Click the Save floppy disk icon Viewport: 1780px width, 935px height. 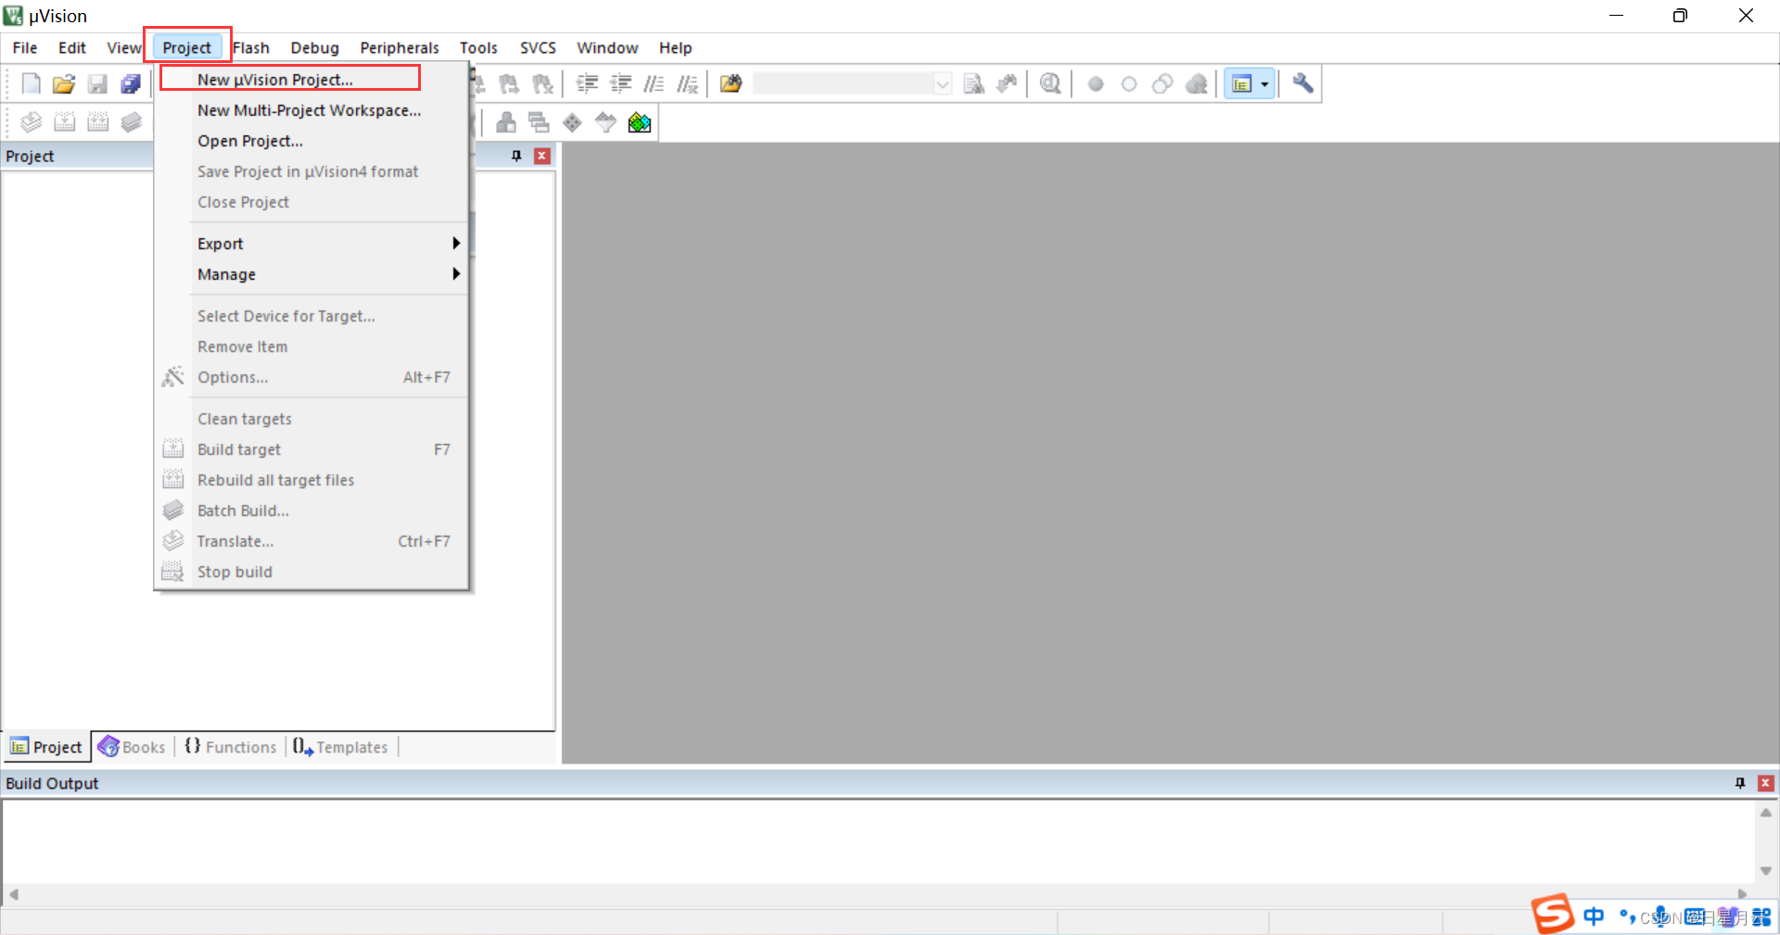pos(97,84)
